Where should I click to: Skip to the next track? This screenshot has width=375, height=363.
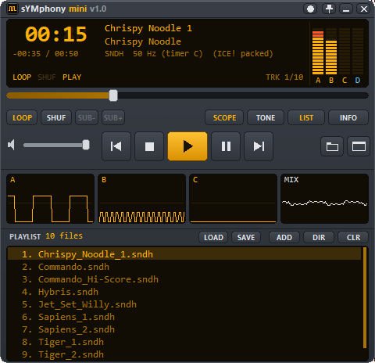259,146
